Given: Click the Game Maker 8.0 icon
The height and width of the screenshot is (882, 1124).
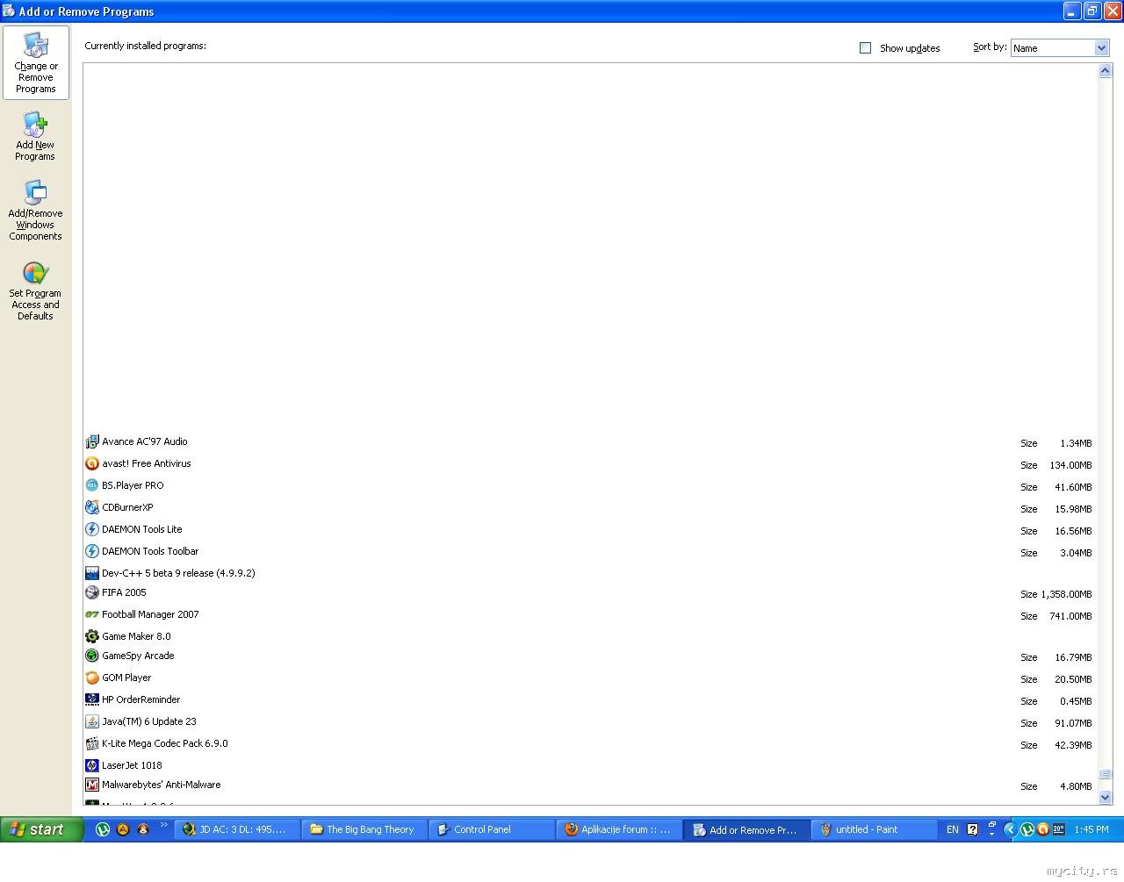Looking at the screenshot, I should coord(92,636).
